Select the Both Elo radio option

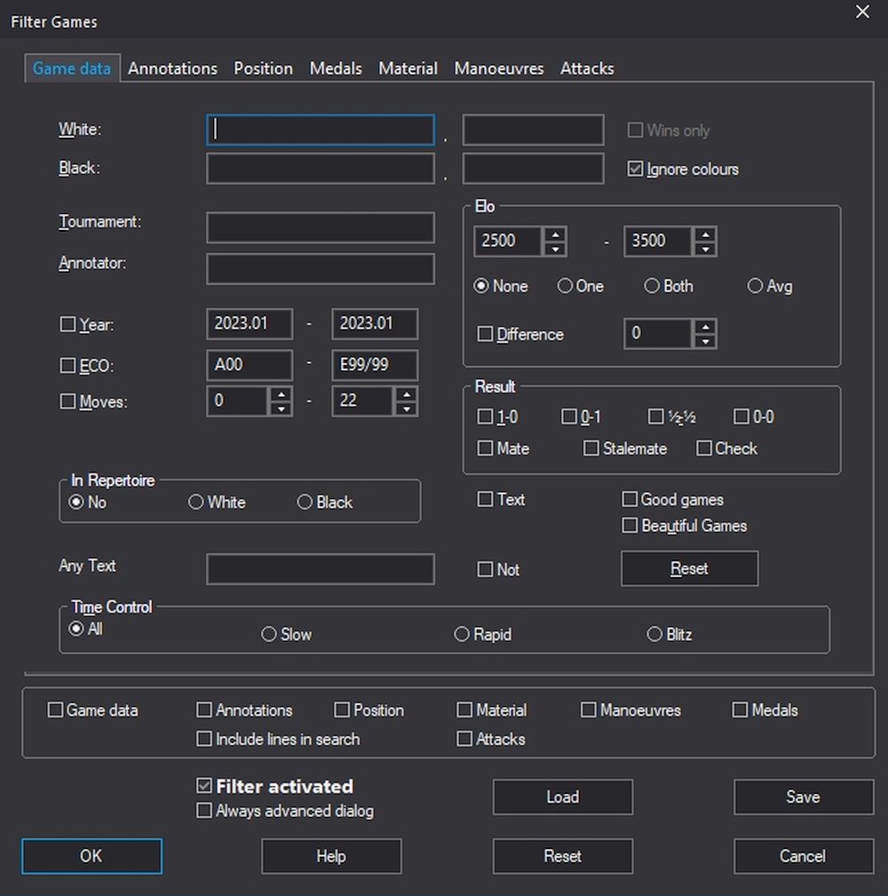pos(652,286)
